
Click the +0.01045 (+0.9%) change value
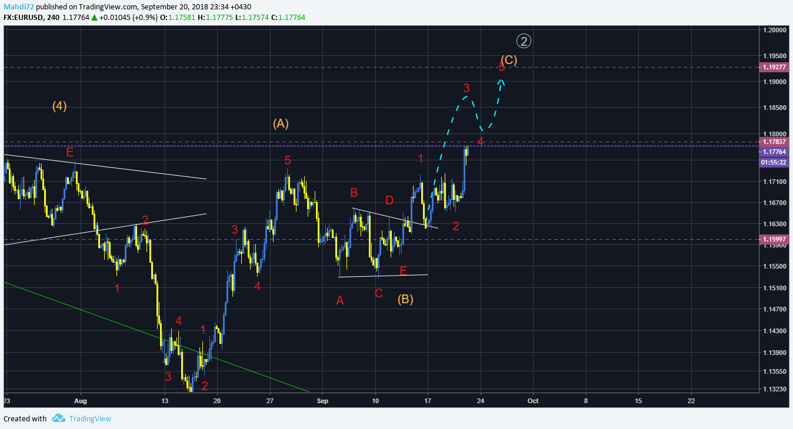click(x=129, y=18)
